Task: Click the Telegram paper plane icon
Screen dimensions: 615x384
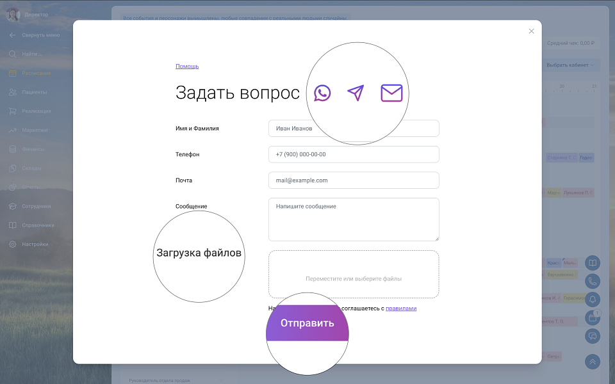Action: (x=356, y=93)
